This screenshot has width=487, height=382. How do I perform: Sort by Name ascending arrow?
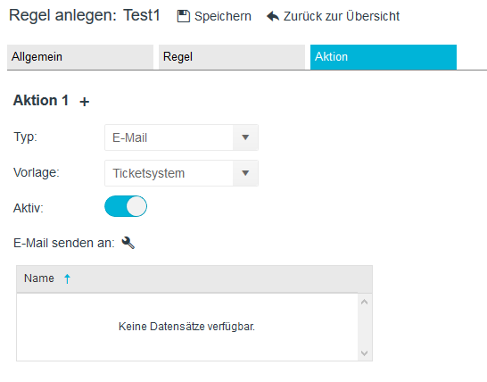tap(67, 278)
